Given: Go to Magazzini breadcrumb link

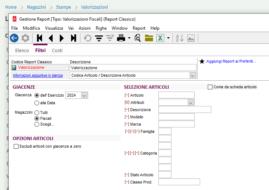Looking at the screenshot, I should click(36, 7).
